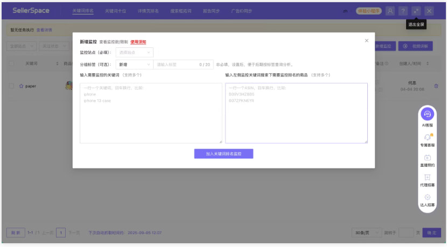This screenshot has width=447, height=247.
Task: Click the user profile icon in header
Action: 390,11
